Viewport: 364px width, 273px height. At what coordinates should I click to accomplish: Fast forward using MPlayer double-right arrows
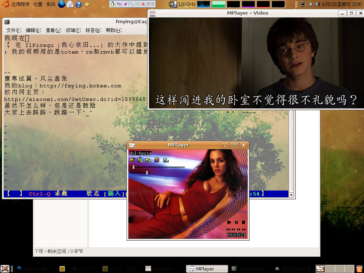[x=239, y=229]
